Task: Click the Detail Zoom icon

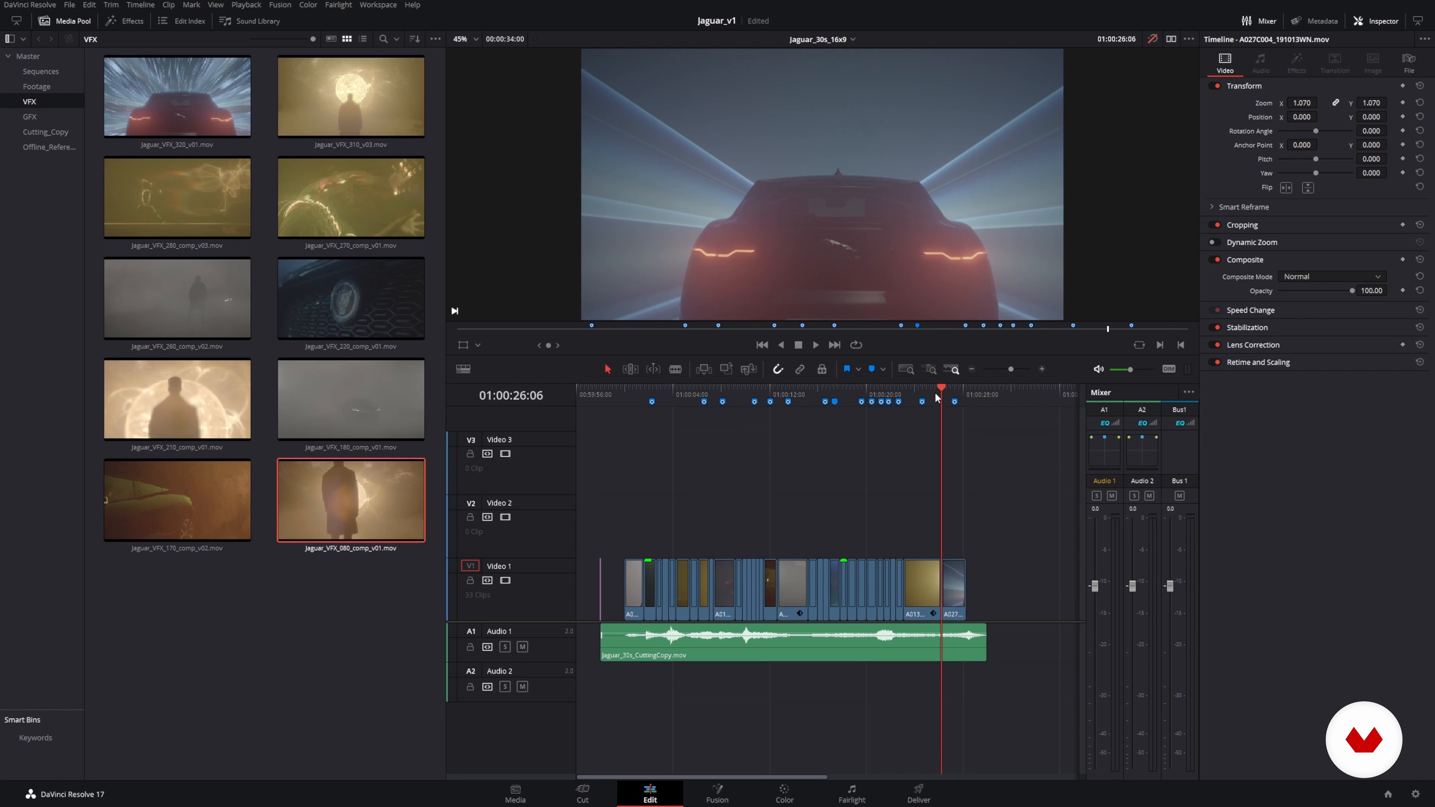Action: [x=929, y=369]
